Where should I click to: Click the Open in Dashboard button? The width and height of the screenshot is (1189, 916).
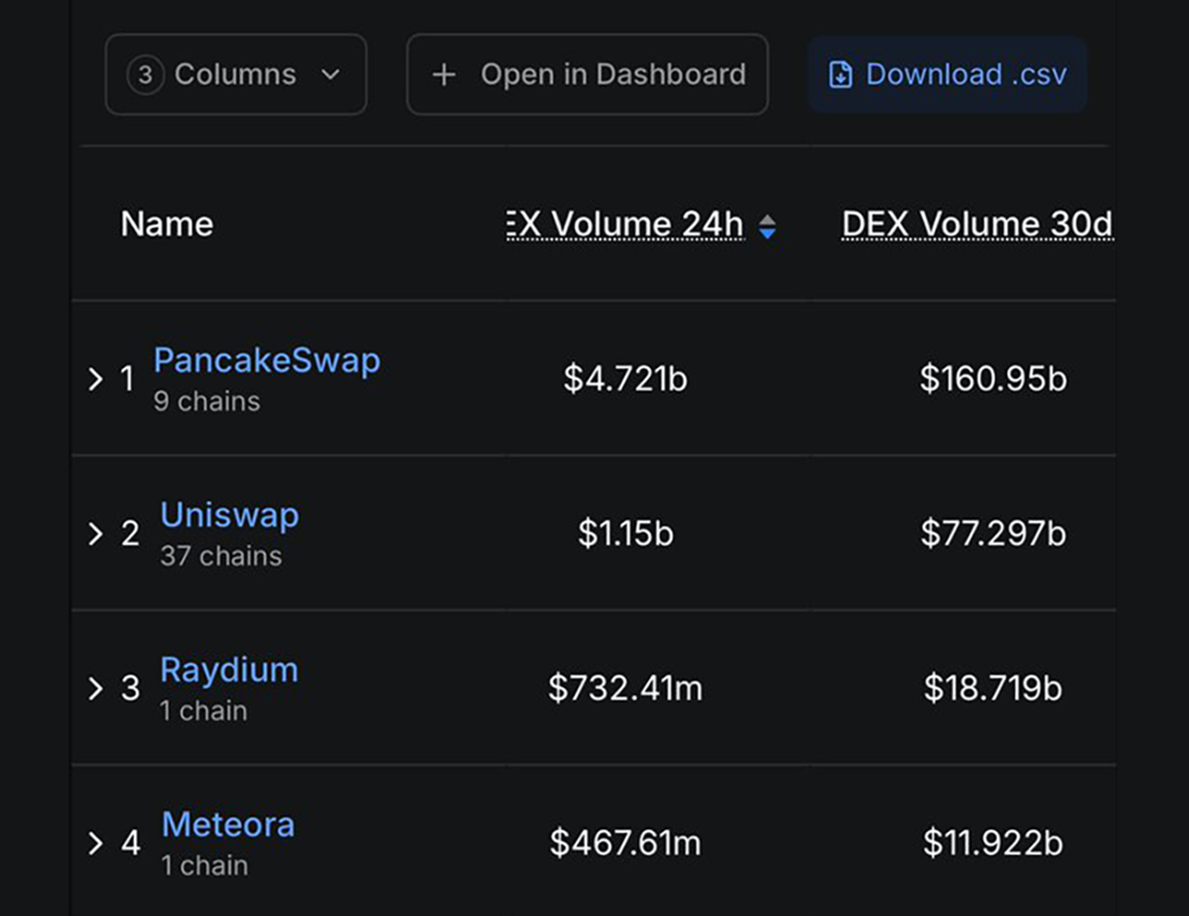(x=588, y=74)
